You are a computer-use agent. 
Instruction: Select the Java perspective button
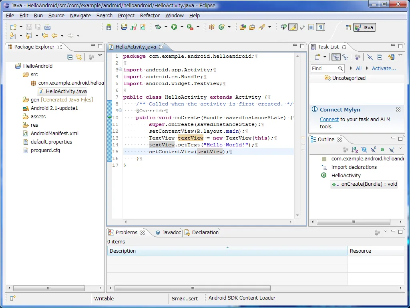pos(364,27)
